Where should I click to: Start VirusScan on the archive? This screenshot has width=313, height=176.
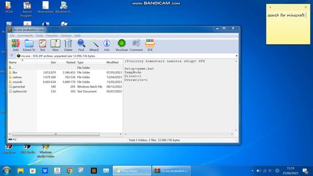pyautogui.click(x=122, y=45)
